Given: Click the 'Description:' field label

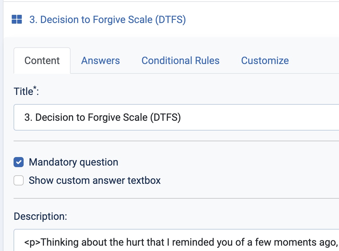Looking at the screenshot, I should 40,216.
